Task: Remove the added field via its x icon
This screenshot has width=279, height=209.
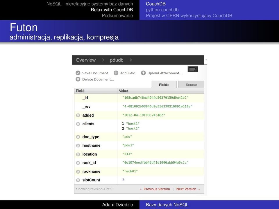Action: 78,115
